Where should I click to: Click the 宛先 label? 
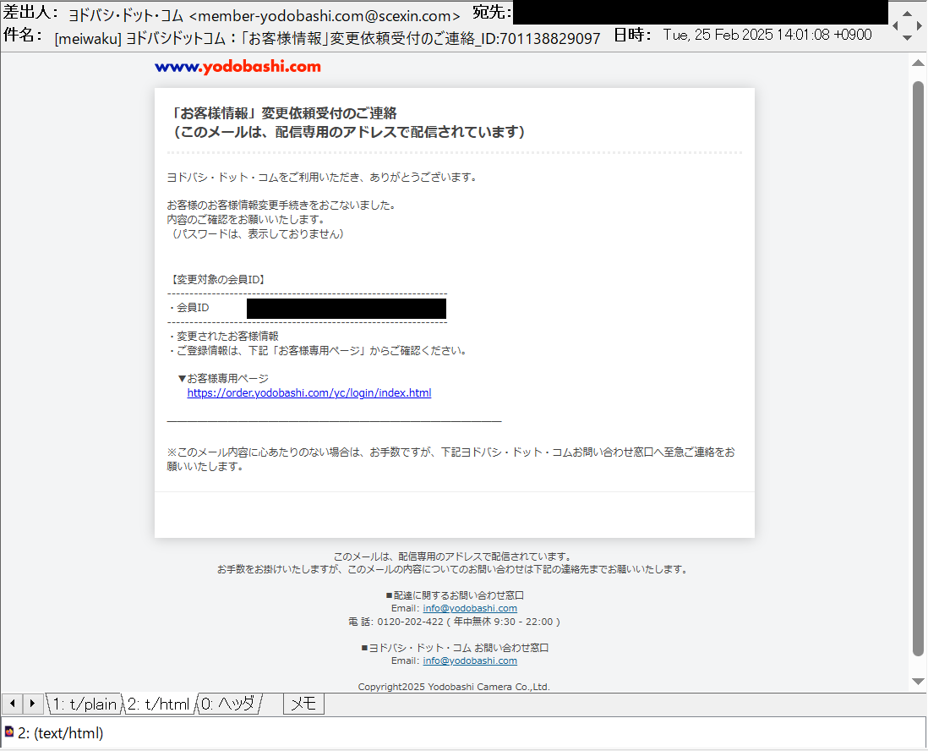[492, 13]
